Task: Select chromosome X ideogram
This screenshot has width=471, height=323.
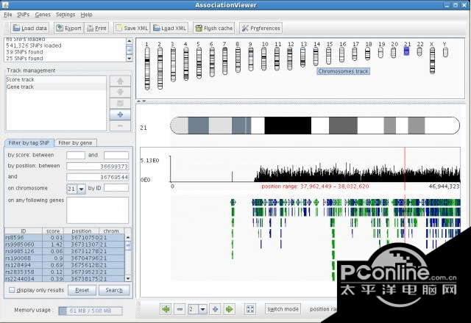Action: [432, 60]
